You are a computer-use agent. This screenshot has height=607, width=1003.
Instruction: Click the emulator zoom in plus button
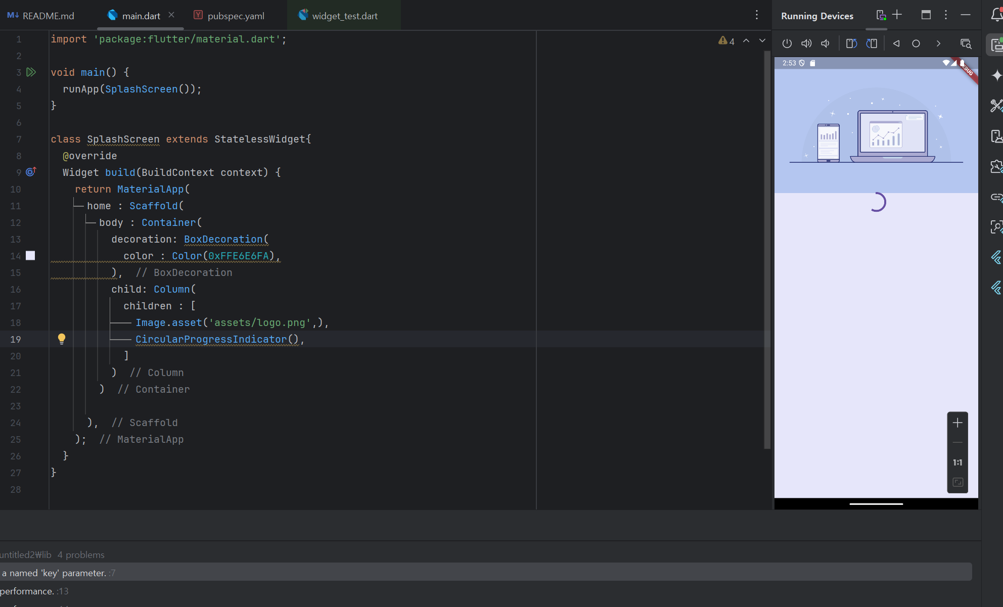click(x=958, y=423)
